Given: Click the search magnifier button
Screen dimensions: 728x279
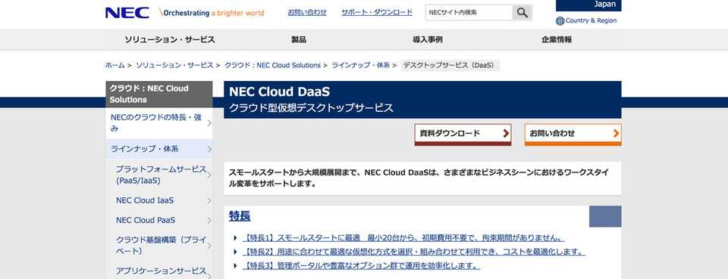Looking at the screenshot, I should [522, 13].
